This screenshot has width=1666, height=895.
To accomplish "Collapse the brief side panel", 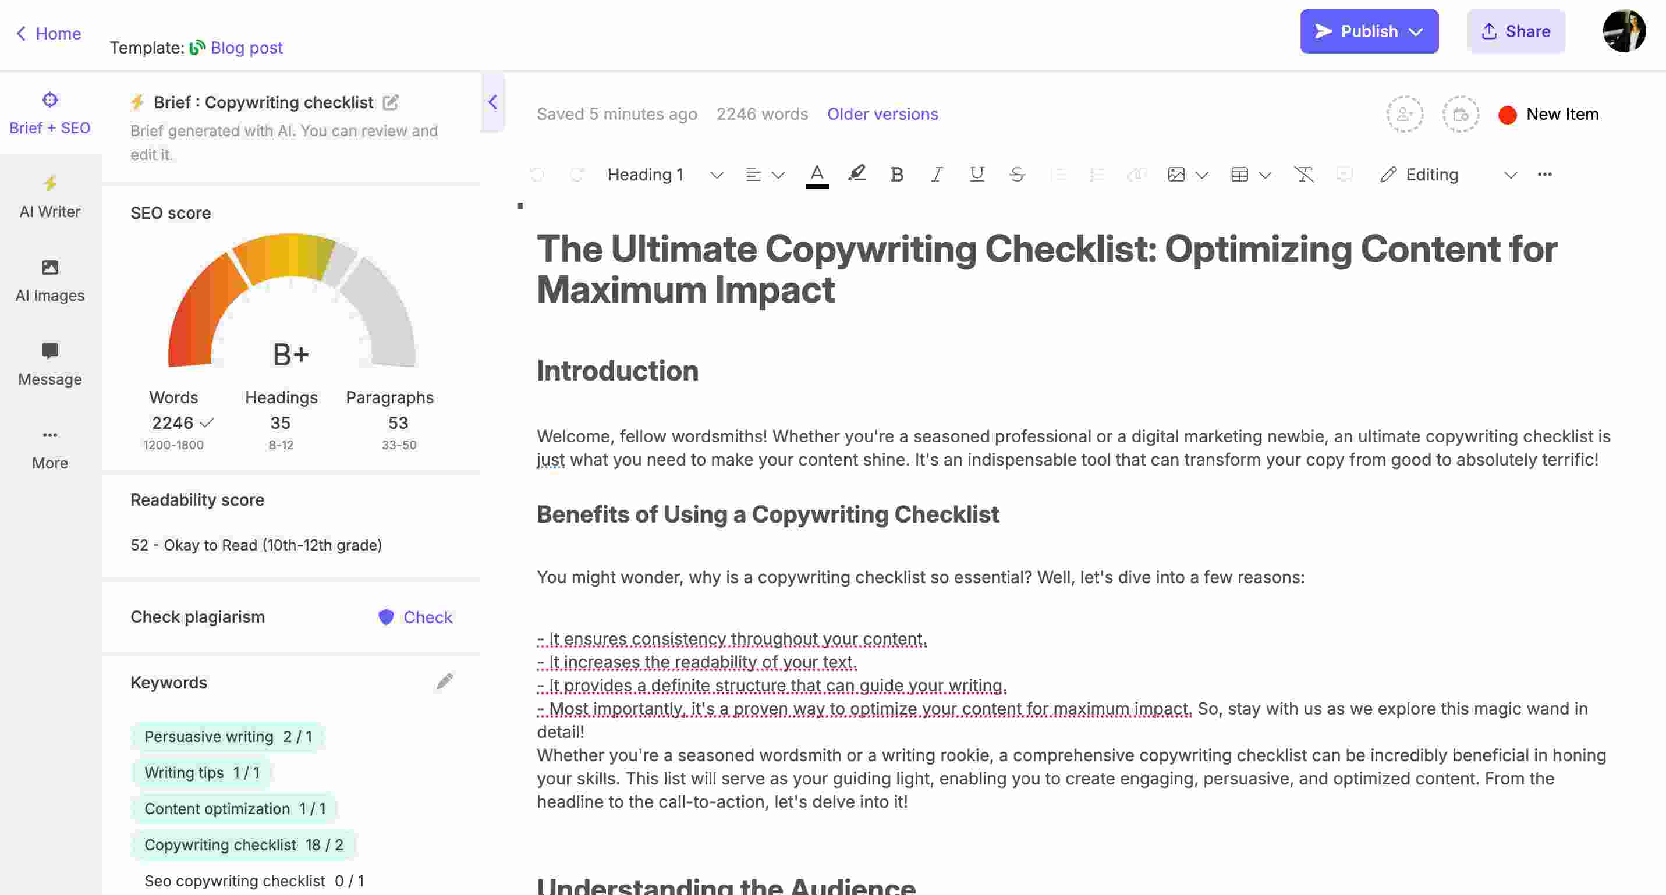I will (x=492, y=102).
